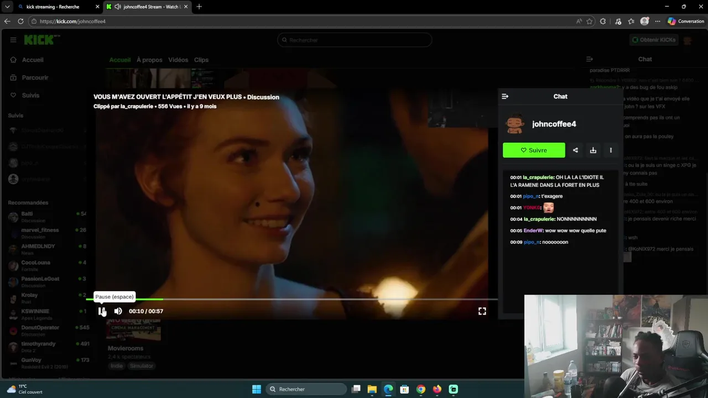Open the Movierooms category
Image resolution: width=708 pixels, height=398 pixels.
click(x=126, y=348)
